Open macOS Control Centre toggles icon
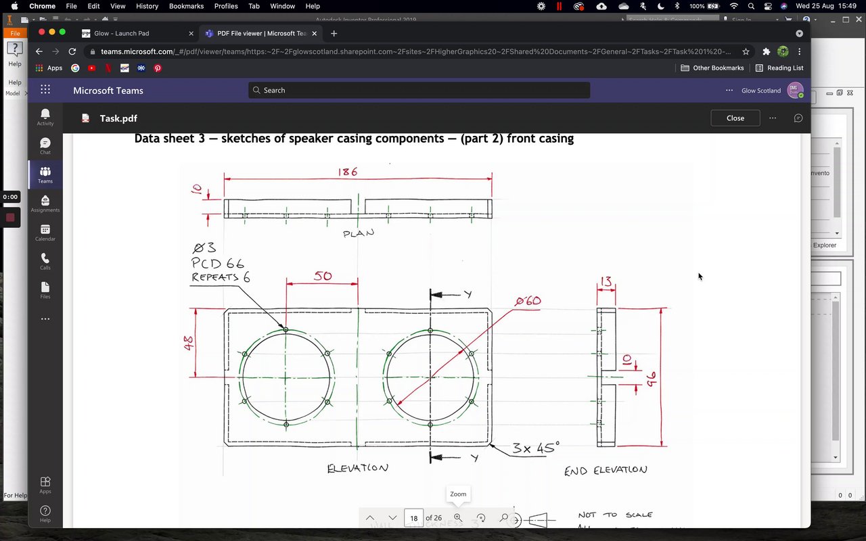The image size is (866, 541). pyautogui.click(x=768, y=6)
